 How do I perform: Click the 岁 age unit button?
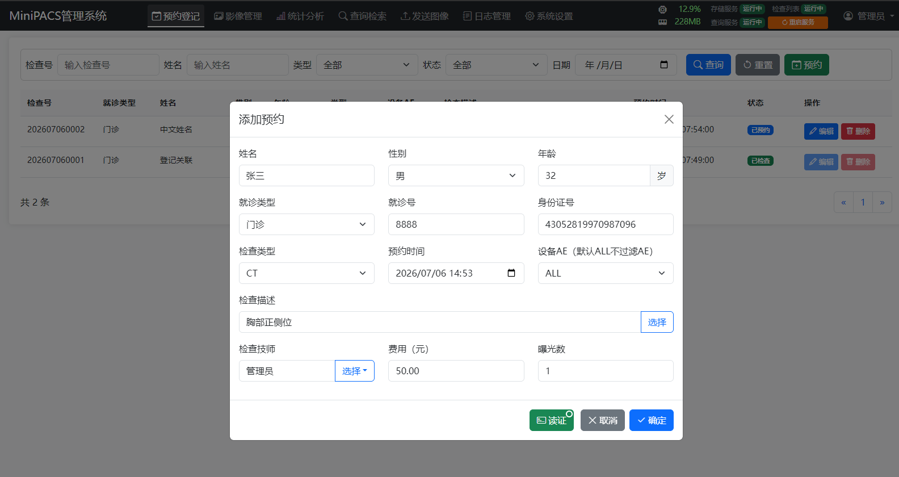(x=662, y=175)
